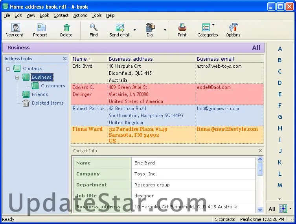This screenshot has width=296, height=224.
Task: Open contact Properties from the toolbar
Action: pos(41,28)
